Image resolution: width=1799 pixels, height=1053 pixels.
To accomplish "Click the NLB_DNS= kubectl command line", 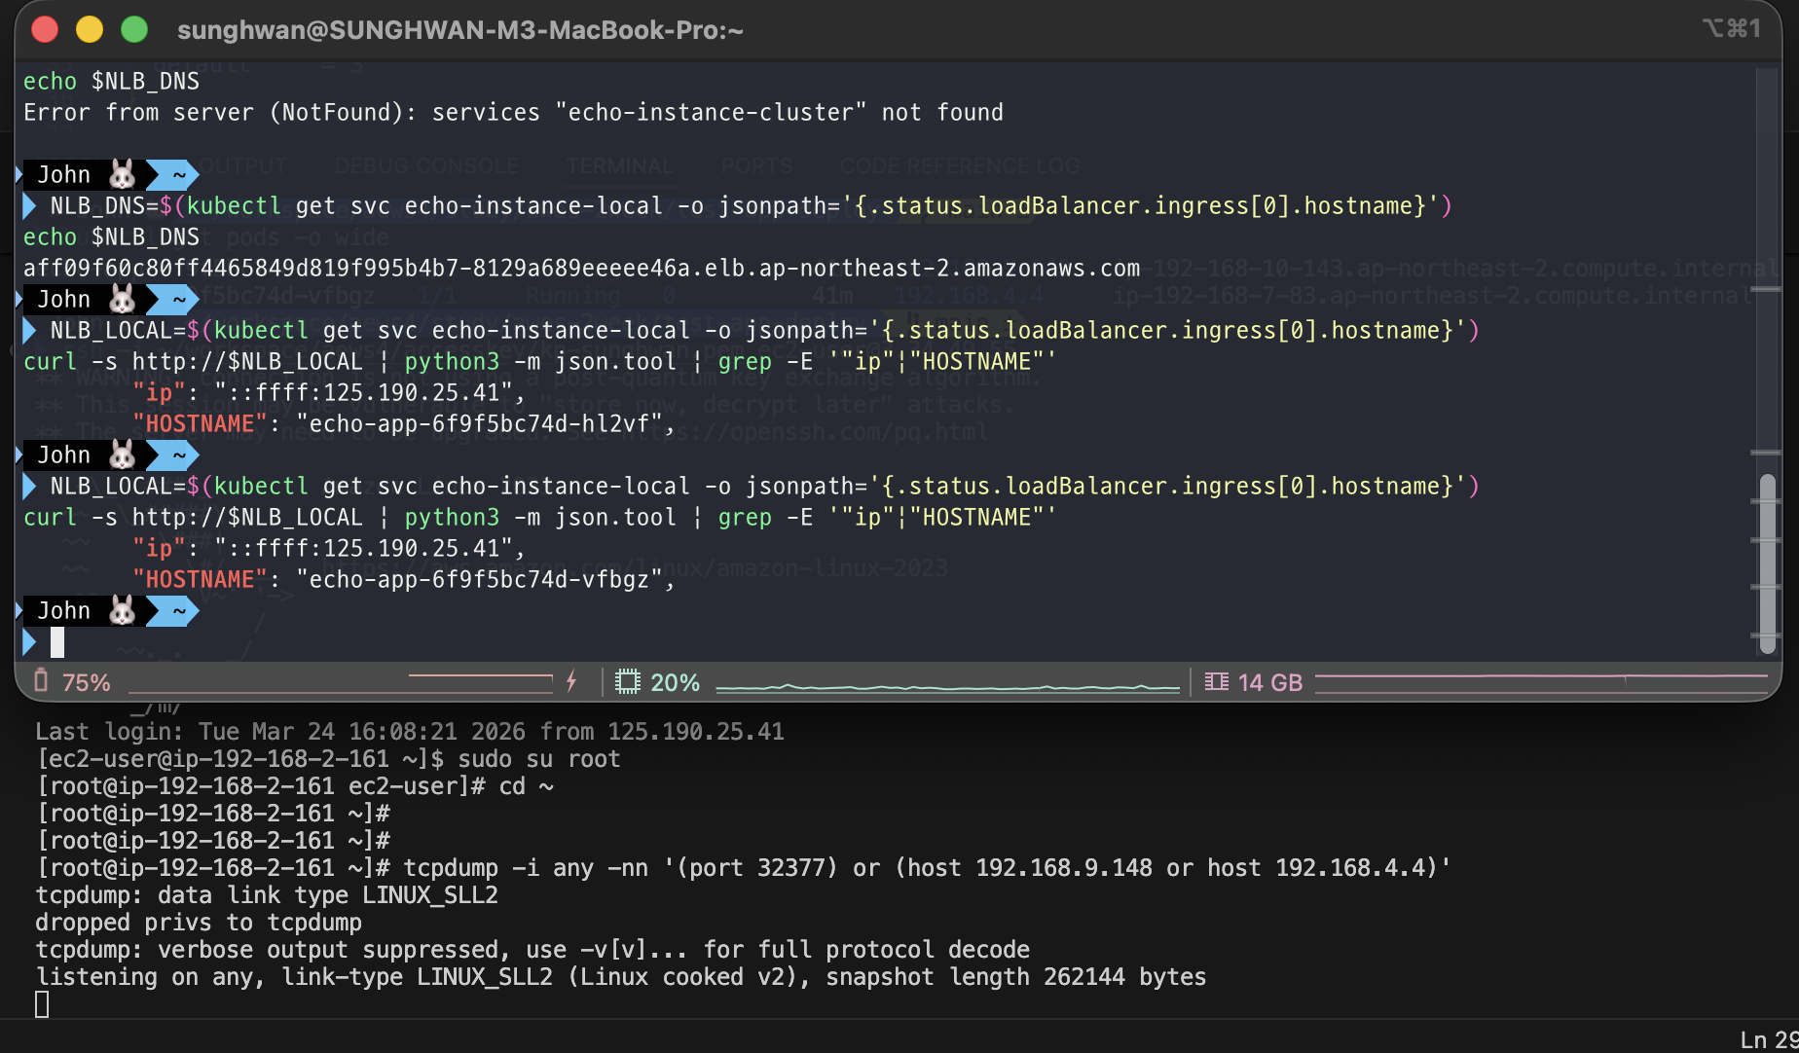I will tap(751, 205).
